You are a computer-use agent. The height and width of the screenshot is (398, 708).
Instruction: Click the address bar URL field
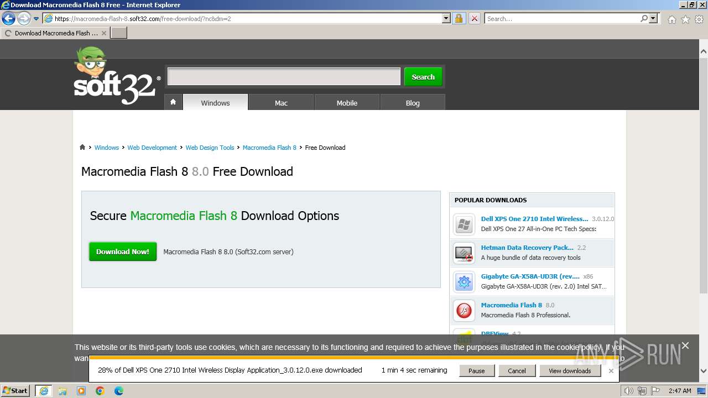[247, 18]
